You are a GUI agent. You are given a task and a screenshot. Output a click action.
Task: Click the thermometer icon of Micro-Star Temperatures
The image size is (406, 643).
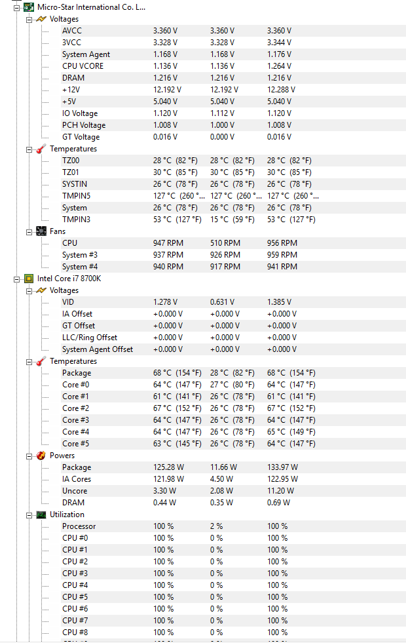(x=41, y=149)
